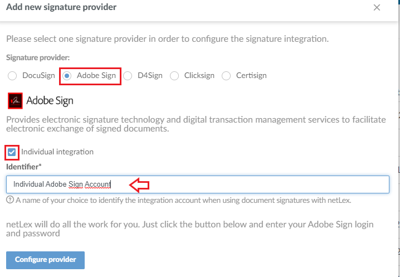Click the 'Add new signature provider' title
Image resolution: width=400 pixels, height=277 pixels.
coord(61,7)
